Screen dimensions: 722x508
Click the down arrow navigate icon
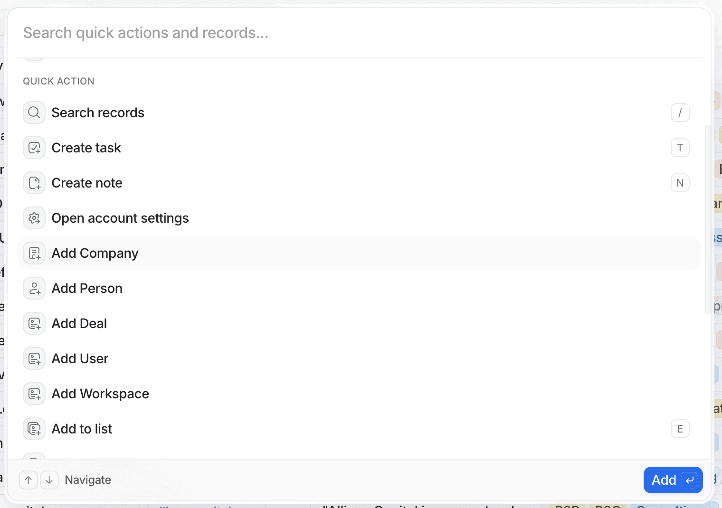[49, 480]
